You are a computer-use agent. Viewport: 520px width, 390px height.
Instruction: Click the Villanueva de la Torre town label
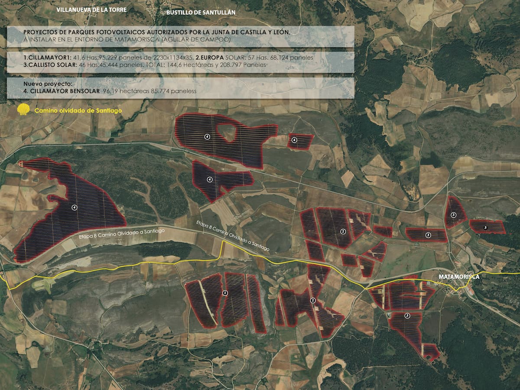point(92,9)
